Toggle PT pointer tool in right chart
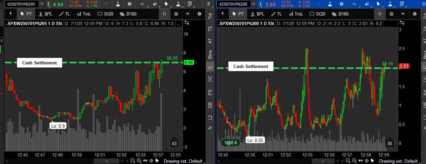Screen dimensions: 426x164 [x=238, y=14]
